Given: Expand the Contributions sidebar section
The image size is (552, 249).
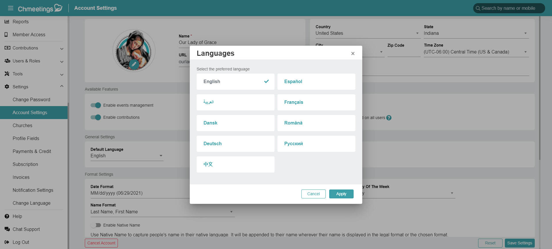Looking at the screenshot, I should (x=62, y=49).
